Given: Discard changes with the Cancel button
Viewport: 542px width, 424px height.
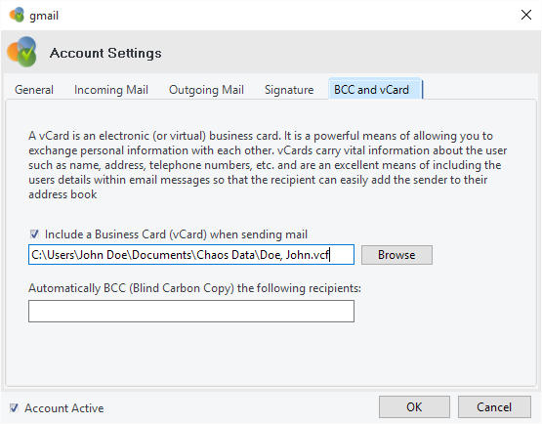Looking at the screenshot, I should coord(494,406).
